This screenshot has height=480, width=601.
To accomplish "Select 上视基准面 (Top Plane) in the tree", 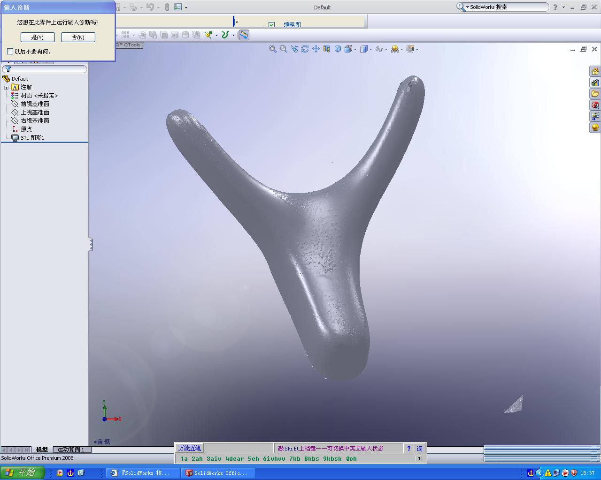I will coord(35,112).
